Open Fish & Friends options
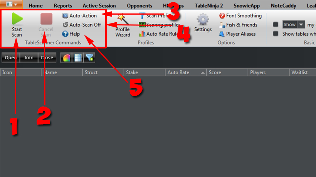This screenshot has width=316, height=177. tap(238, 25)
